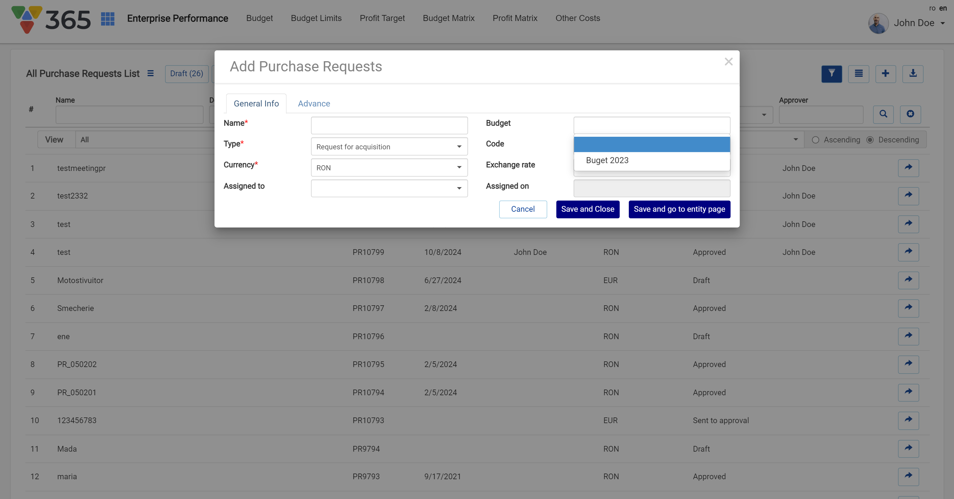Click the magnifier search icon

point(883,114)
